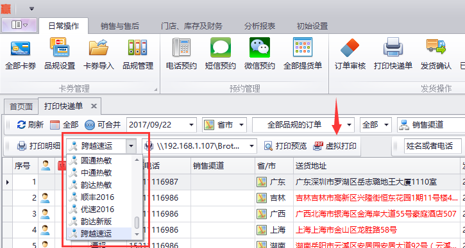This screenshot has height=248, width=465.
Task: Click the person icon column header
Action: point(46,165)
